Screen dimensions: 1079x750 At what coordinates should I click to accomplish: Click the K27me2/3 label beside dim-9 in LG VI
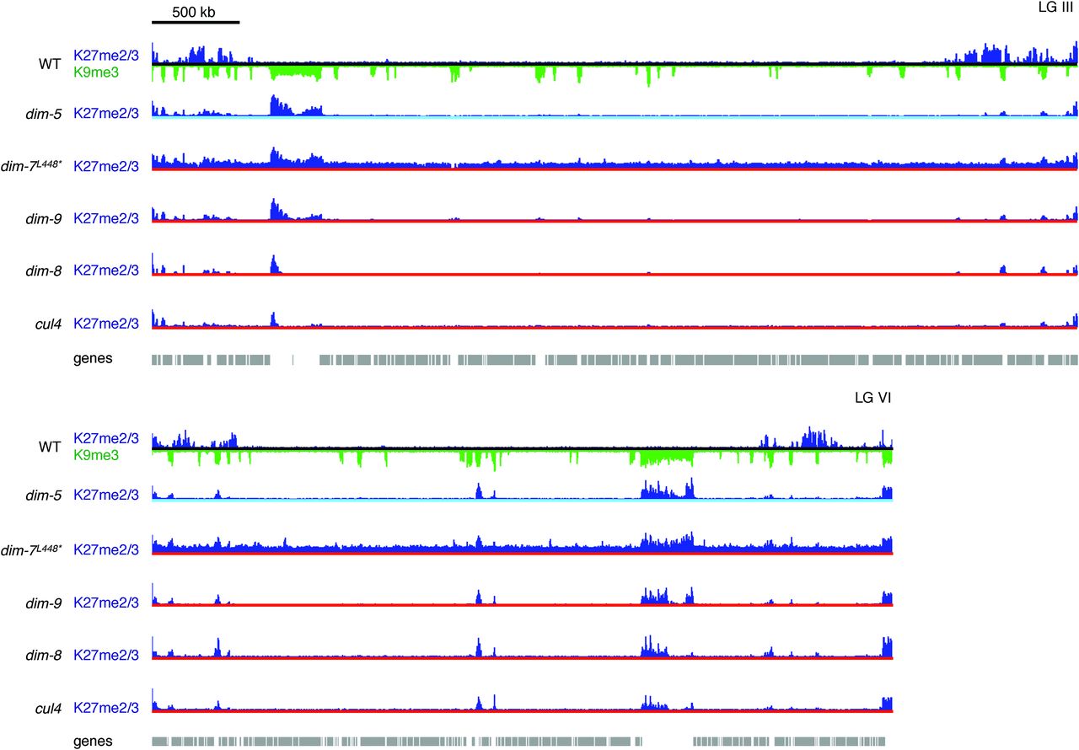pos(106,602)
